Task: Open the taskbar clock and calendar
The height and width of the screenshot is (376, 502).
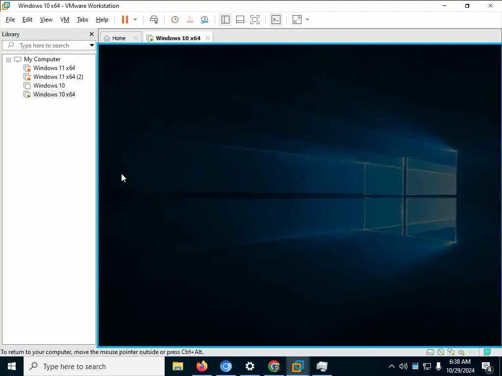Action: click(460, 366)
